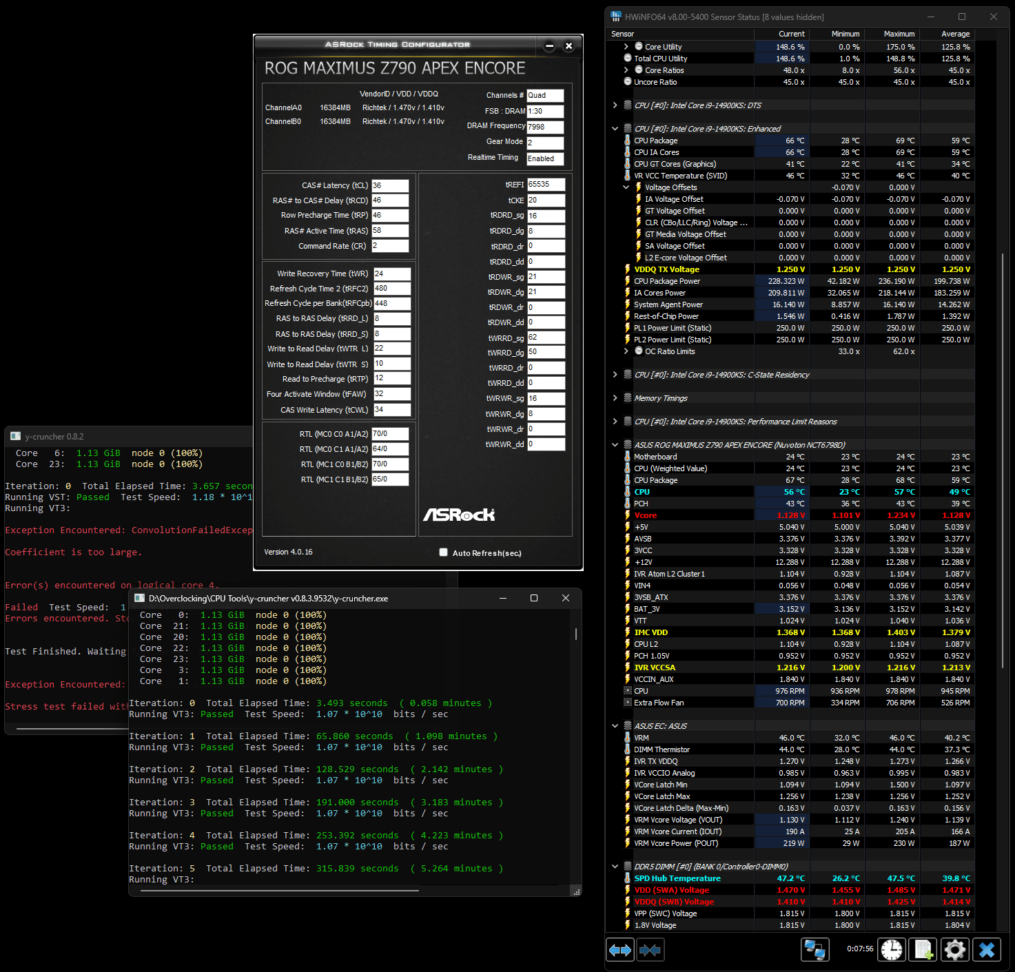Expand the Core Ratios row
1015x972 pixels.
click(626, 70)
